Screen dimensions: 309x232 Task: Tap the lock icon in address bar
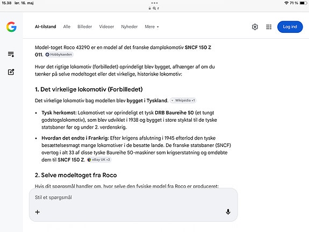pyautogui.click(x=149, y=8)
